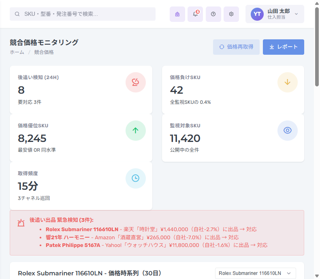Click 全監視SKUの 0.4% text
This screenshot has width=320, height=279.
(190, 102)
